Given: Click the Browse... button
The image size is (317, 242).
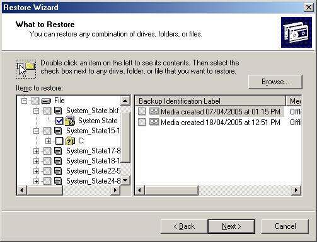Looking at the screenshot, I should [x=275, y=82].
